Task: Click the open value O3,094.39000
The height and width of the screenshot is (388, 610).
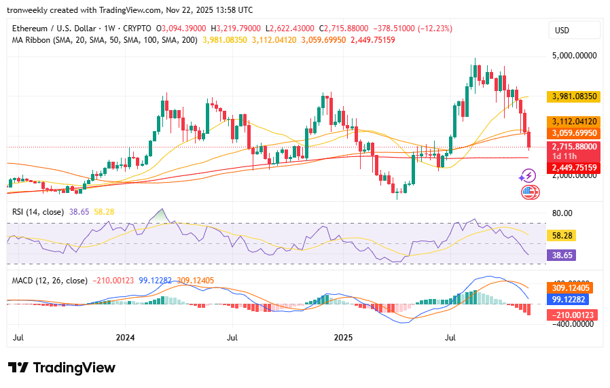Action: click(x=181, y=29)
